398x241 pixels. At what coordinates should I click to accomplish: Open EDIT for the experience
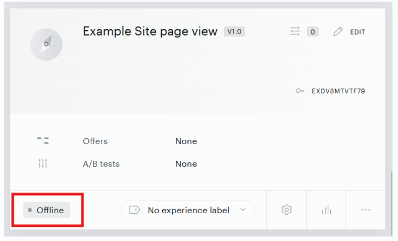[x=358, y=32]
